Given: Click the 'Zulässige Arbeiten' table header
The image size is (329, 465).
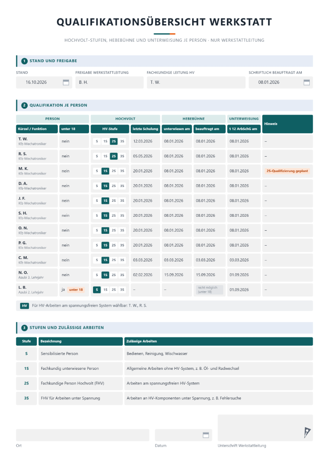Looking at the screenshot, I should [218, 341].
